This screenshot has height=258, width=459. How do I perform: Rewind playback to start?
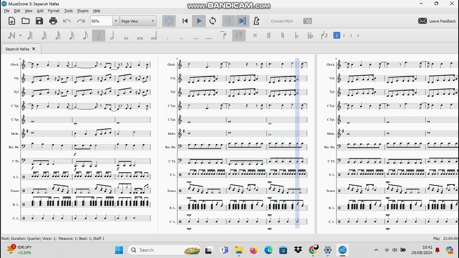click(185, 21)
